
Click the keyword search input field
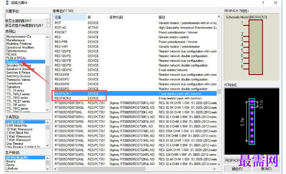pos(27,16)
